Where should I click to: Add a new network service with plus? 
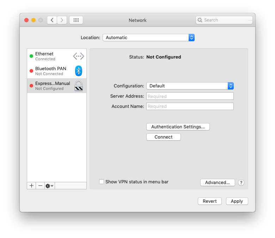pos(32,186)
